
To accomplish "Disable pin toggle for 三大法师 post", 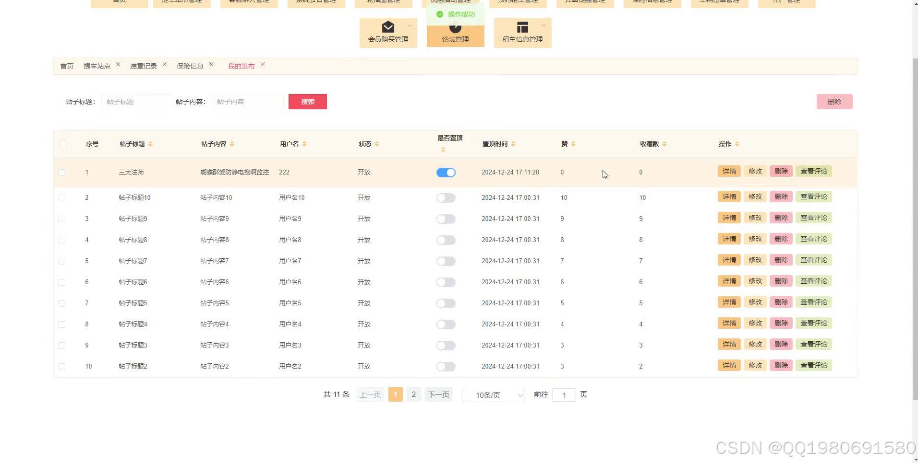I will (x=446, y=172).
